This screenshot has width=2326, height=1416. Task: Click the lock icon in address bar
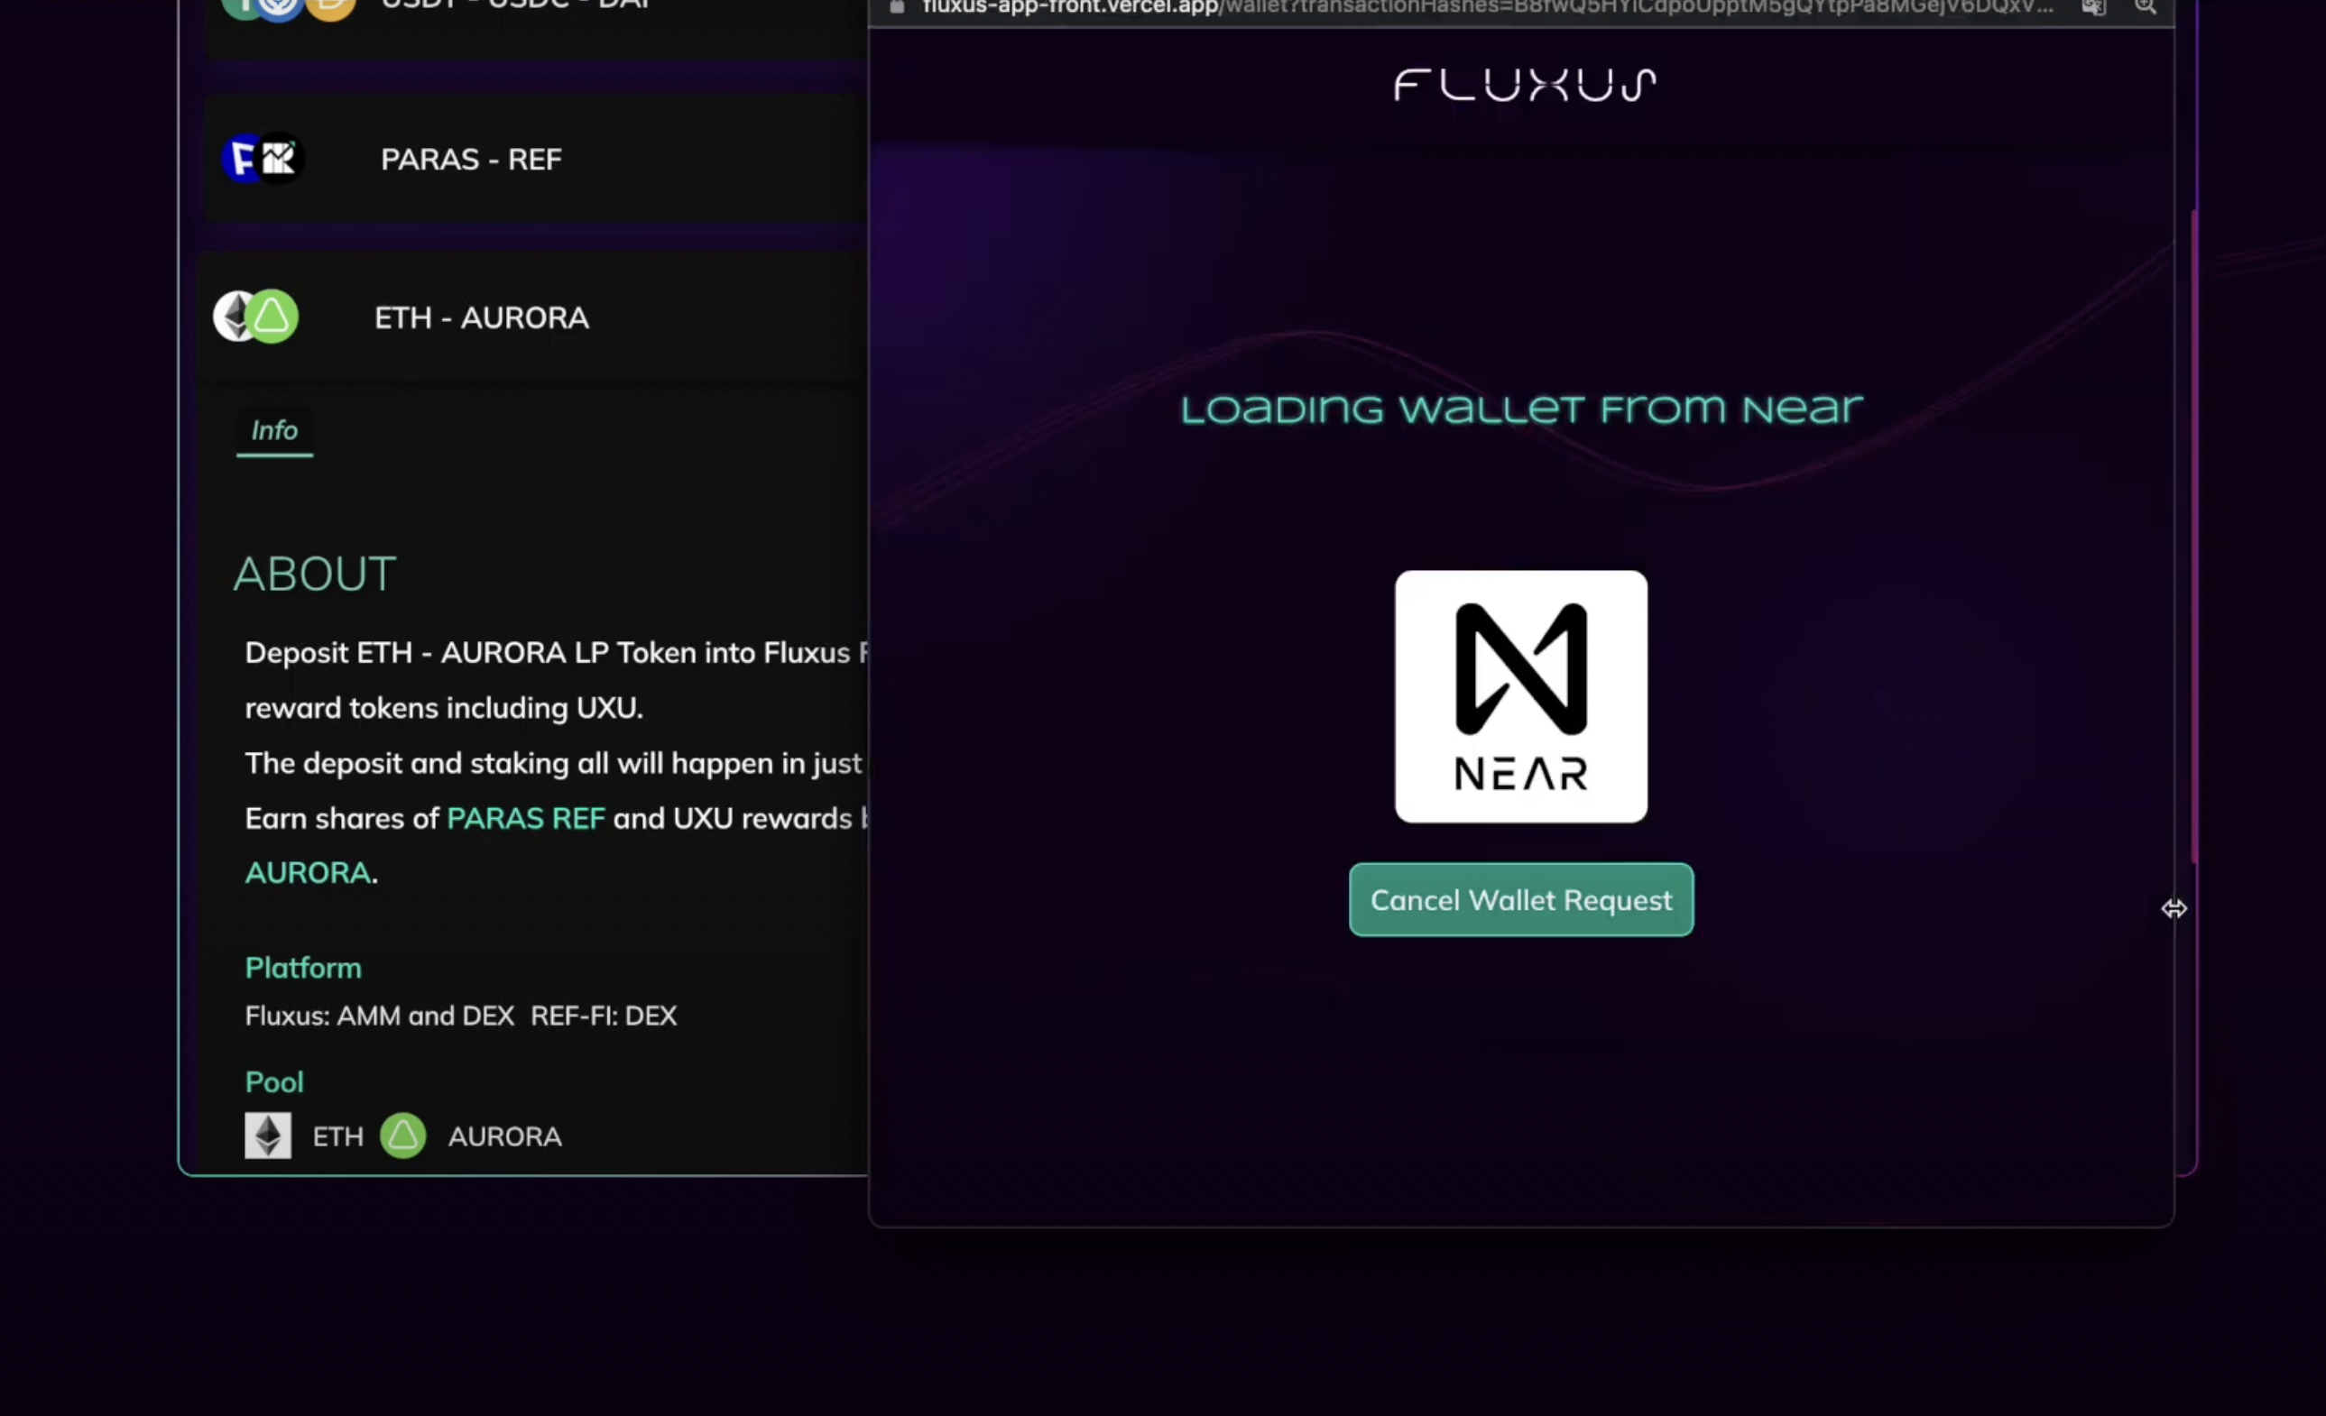(897, 7)
